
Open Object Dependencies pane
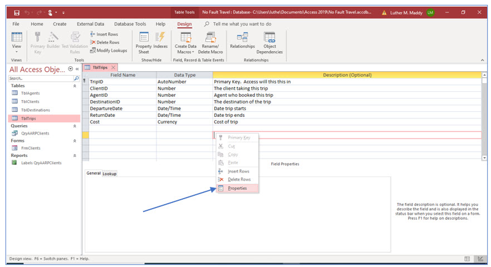click(269, 43)
